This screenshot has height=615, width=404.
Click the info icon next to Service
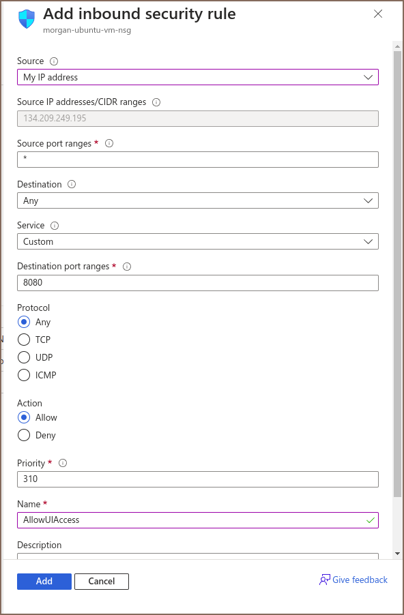point(55,226)
